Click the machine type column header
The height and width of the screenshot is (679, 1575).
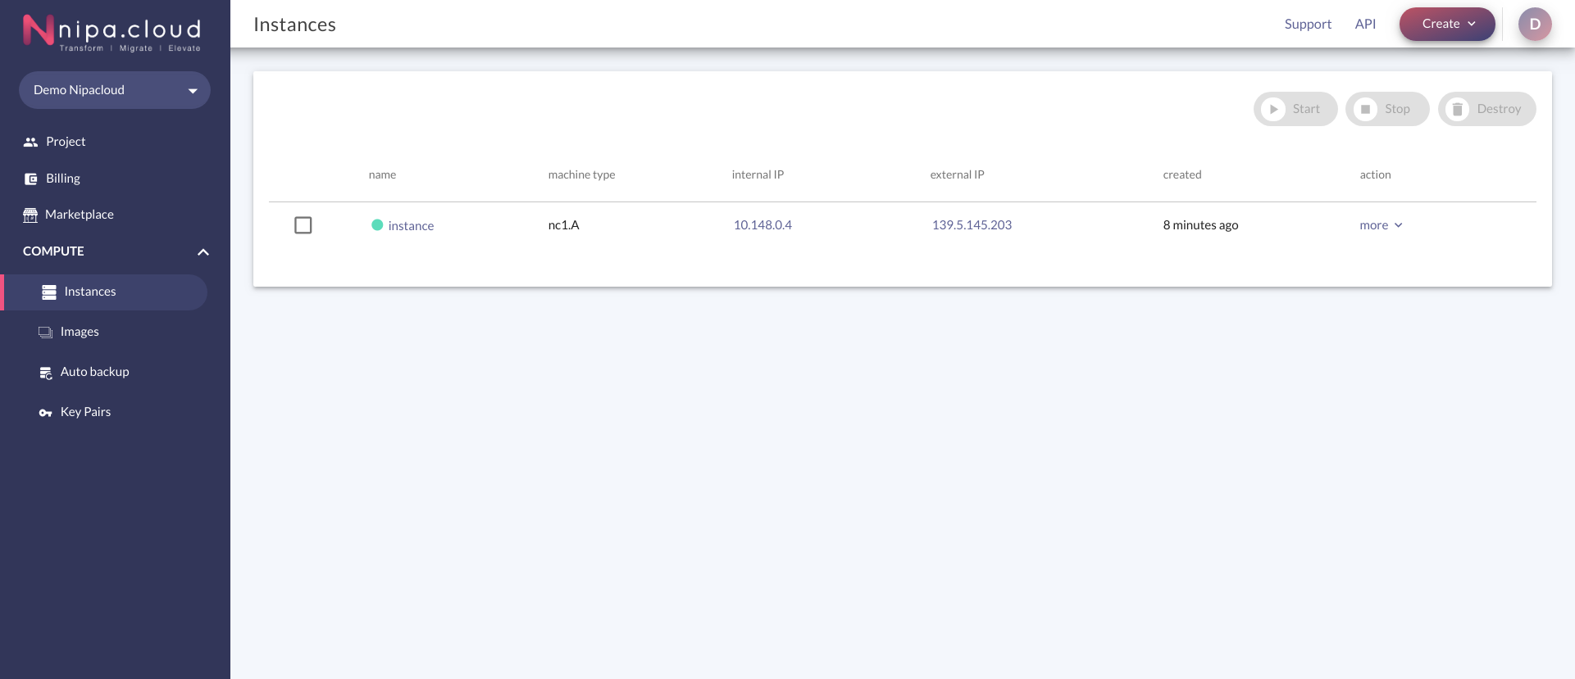tap(581, 174)
